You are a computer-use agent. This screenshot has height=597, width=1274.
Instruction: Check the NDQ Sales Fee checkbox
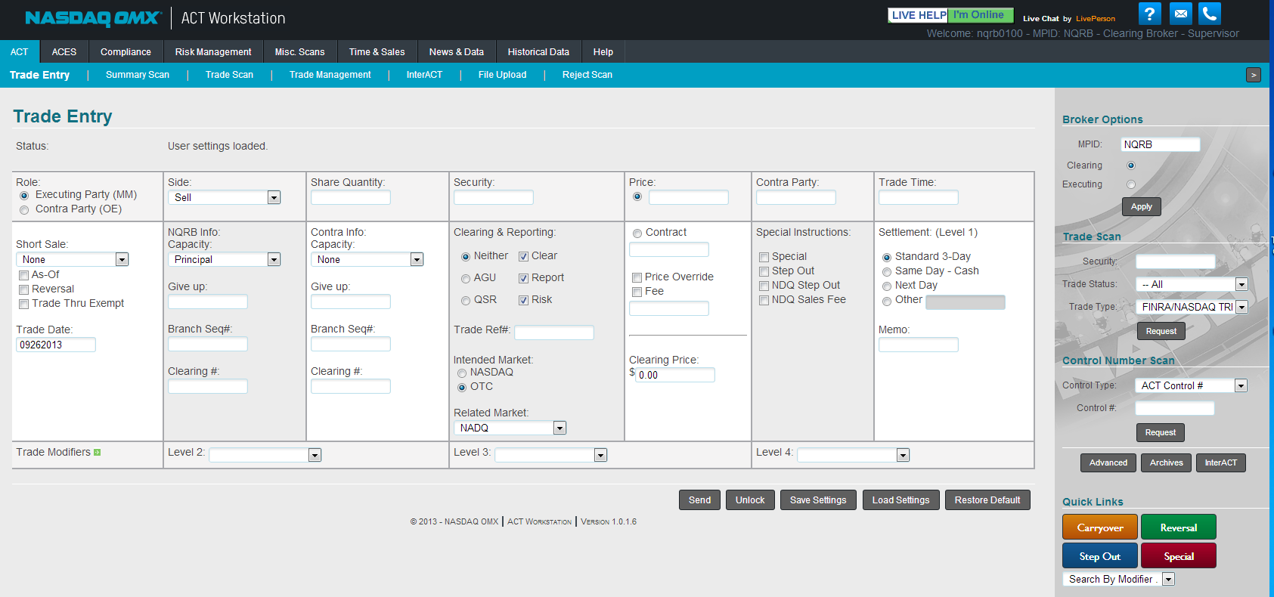point(764,301)
